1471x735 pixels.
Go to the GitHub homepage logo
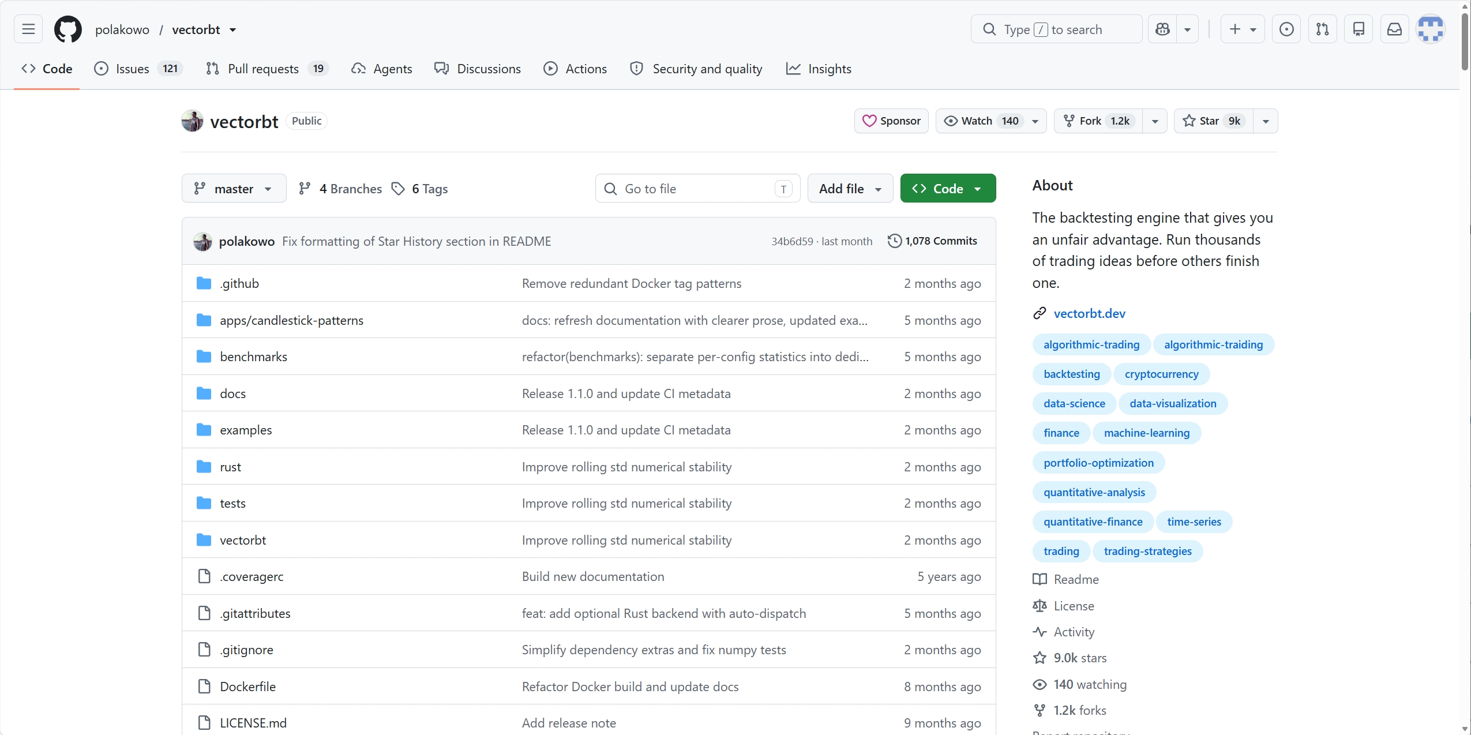[68, 29]
